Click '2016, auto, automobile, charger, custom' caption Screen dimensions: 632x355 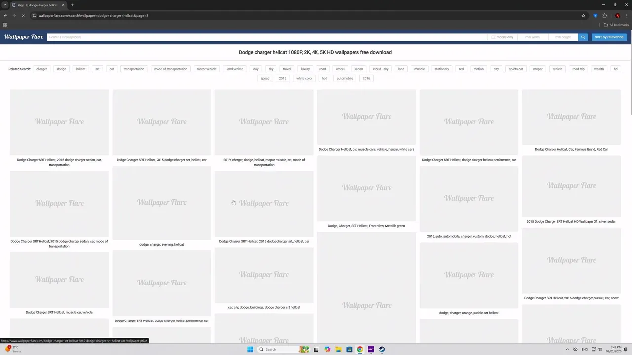click(469, 236)
